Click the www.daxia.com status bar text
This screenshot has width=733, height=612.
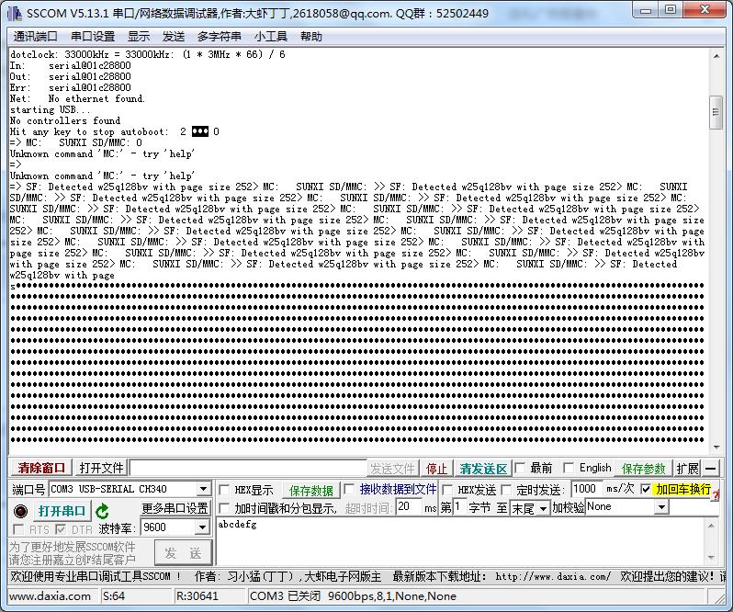coord(50,596)
